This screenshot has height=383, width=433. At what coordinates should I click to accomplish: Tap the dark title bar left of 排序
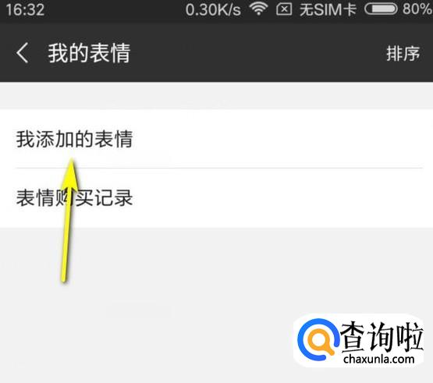click(257, 53)
